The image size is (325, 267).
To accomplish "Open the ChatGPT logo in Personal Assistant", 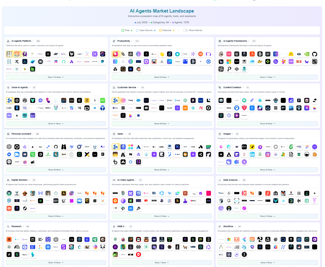I will point(9,147).
